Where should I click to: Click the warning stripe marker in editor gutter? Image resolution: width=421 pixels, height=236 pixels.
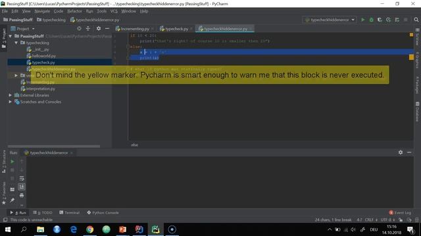point(411,57)
